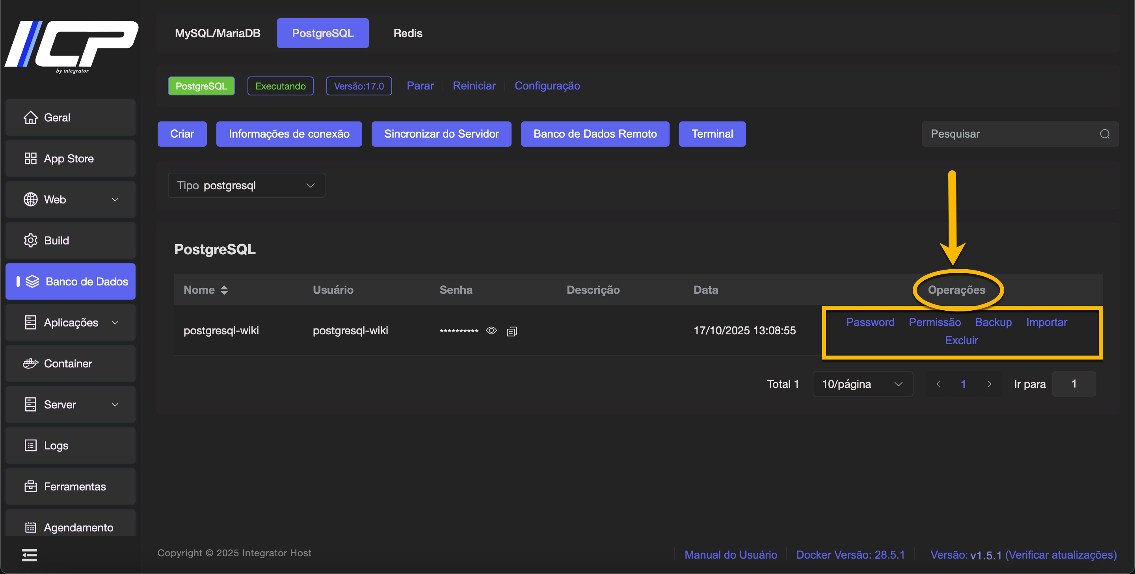This screenshot has height=574, width=1135.
Task: Click the Docker whale Container icon
Action: (x=30, y=363)
